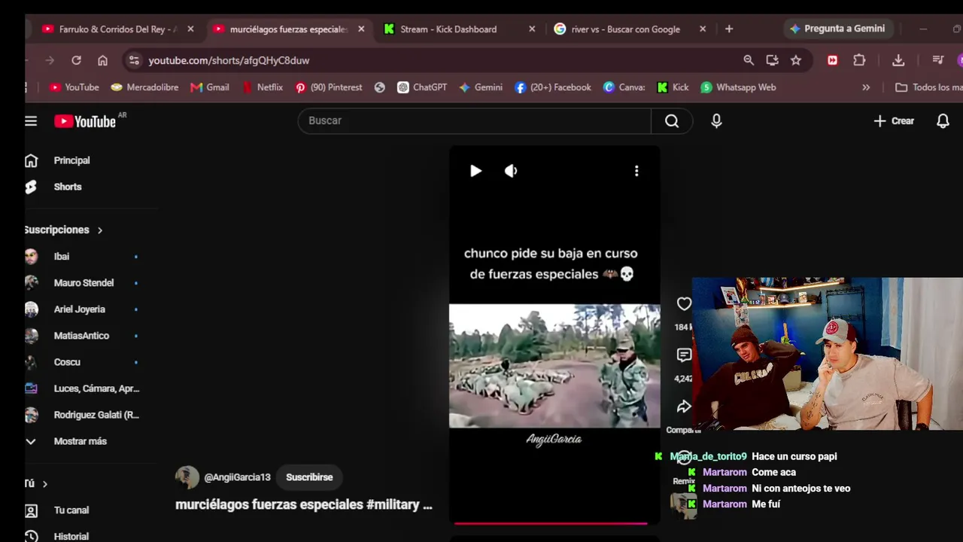The image size is (963, 542).
Task: Open the Gemini bookmark
Action: (x=481, y=87)
